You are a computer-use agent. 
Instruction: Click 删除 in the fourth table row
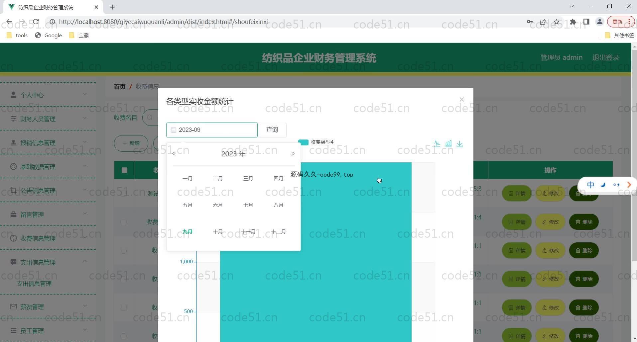(x=584, y=279)
